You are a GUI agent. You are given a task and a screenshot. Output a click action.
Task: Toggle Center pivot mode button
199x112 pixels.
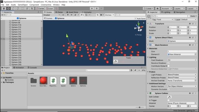tap(40, 8)
